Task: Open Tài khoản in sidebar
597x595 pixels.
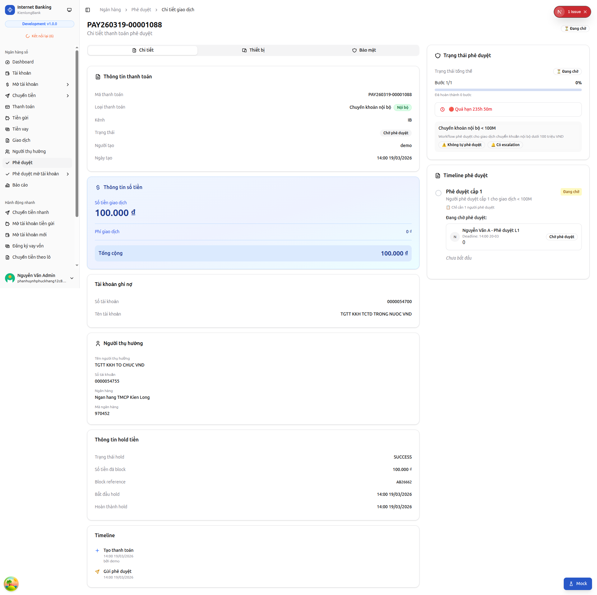Action: (x=37, y=73)
